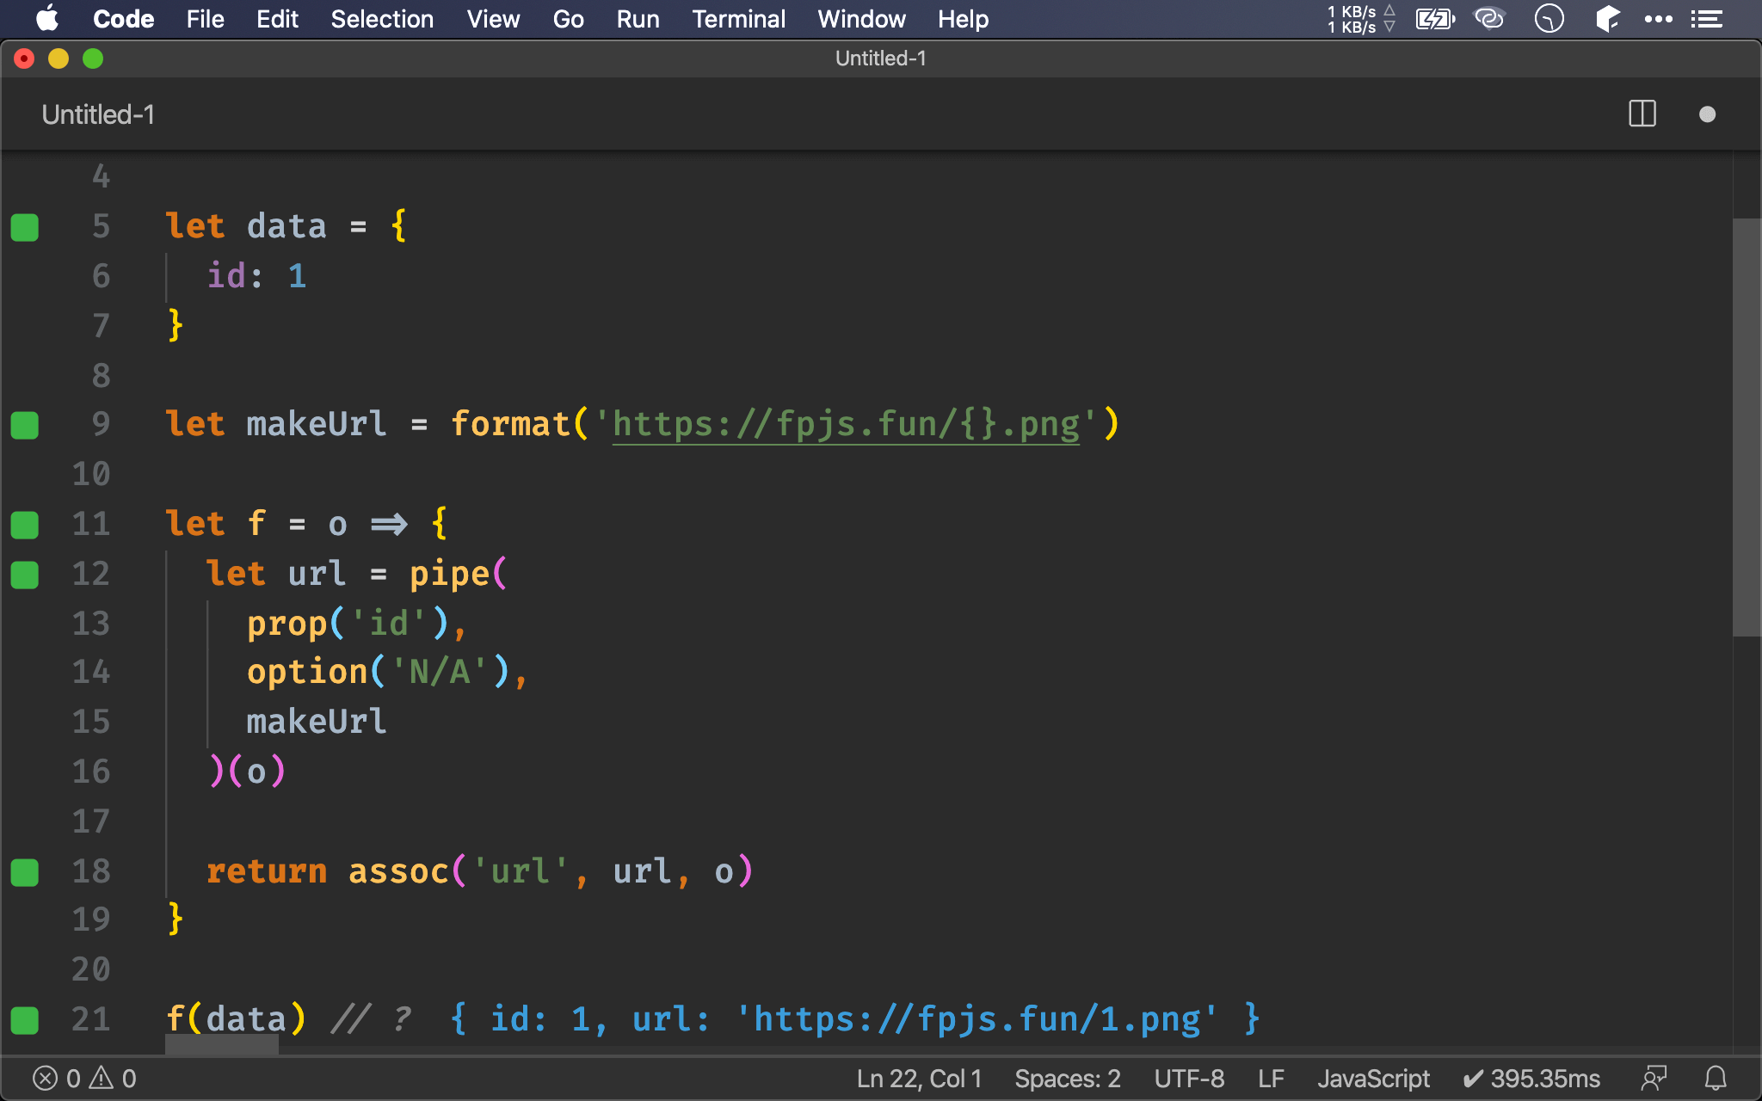Open the Go menu

click(x=568, y=19)
